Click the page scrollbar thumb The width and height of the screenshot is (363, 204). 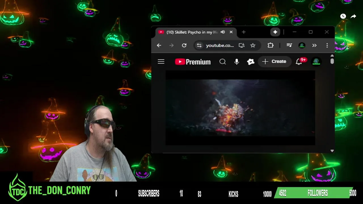pyautogui.click(x=332, y=61)
